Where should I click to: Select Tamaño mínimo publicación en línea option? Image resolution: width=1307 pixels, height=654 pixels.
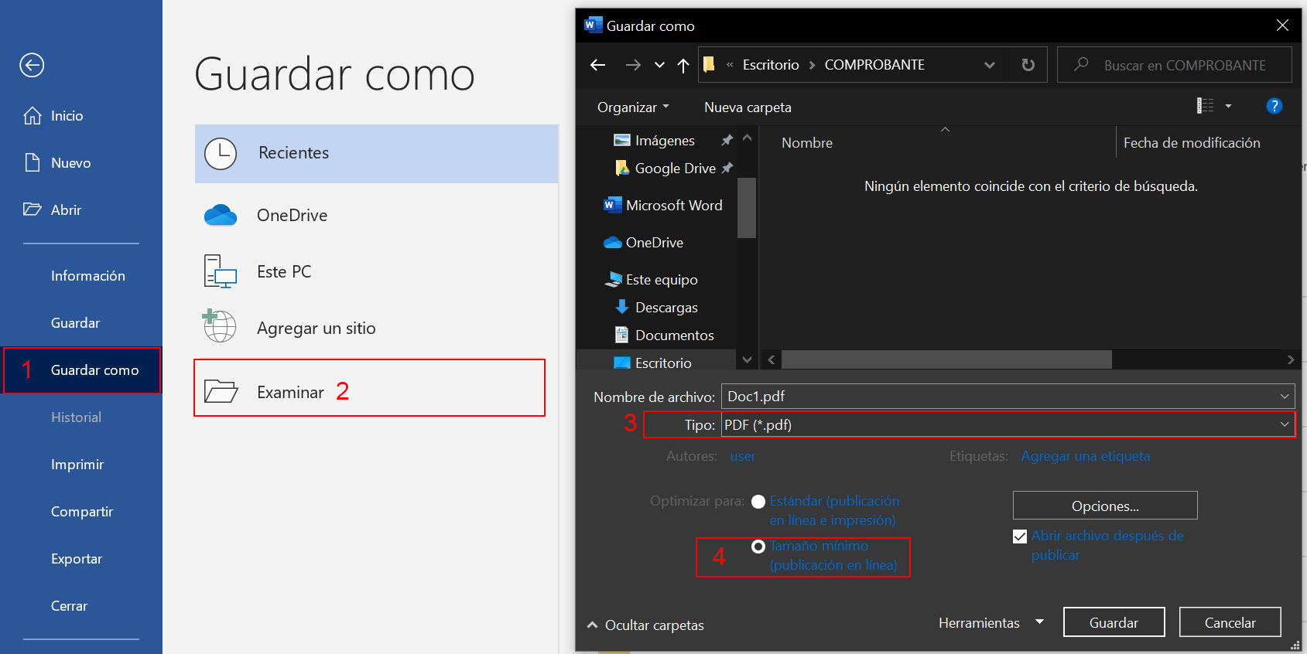pyautogui.click(x=758, y=547)
